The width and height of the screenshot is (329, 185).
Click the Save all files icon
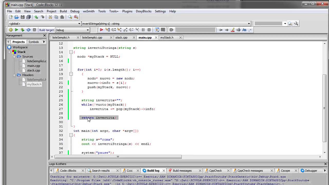point(29,17)
